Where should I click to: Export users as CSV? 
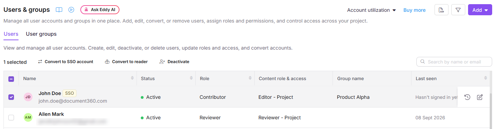[x=442, y=10]
